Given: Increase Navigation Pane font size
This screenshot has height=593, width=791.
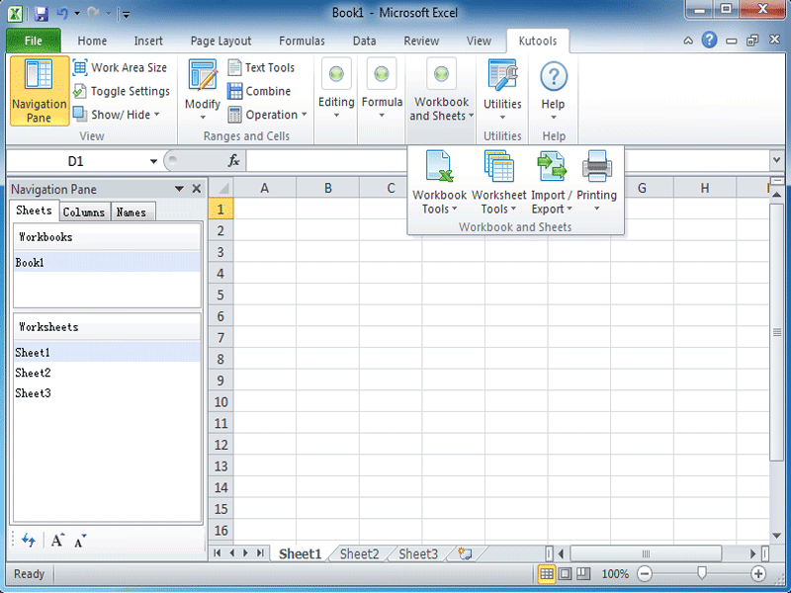Looking at the screenshot, I should point(57,541).
